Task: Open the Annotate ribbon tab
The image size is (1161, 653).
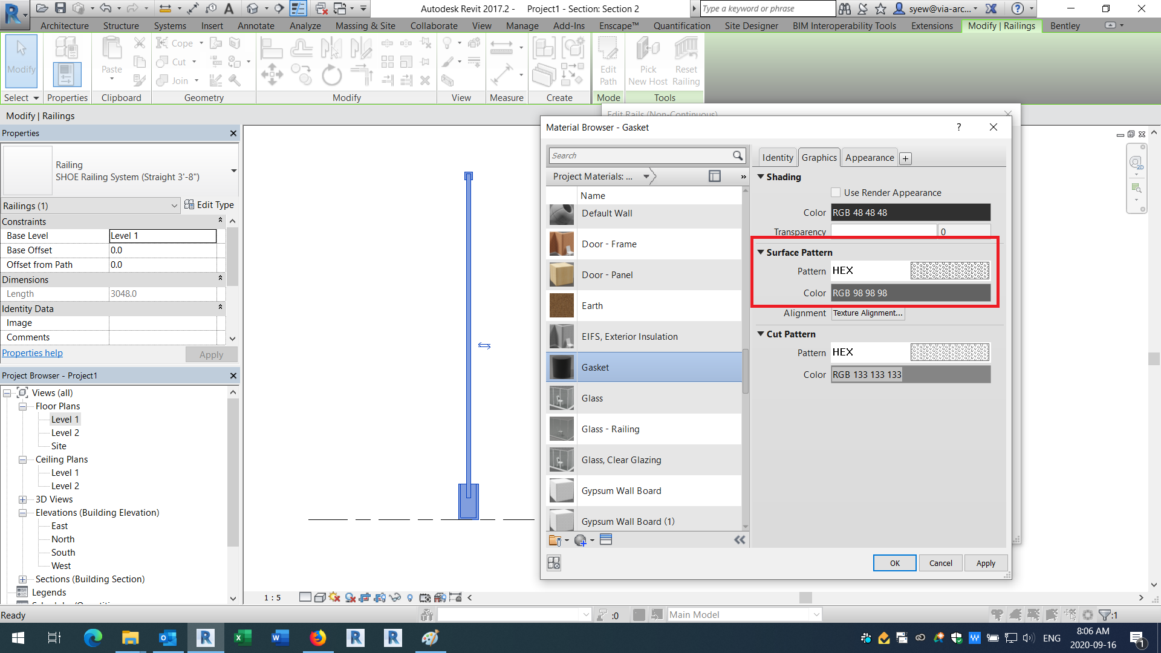Action: (255, 25)
